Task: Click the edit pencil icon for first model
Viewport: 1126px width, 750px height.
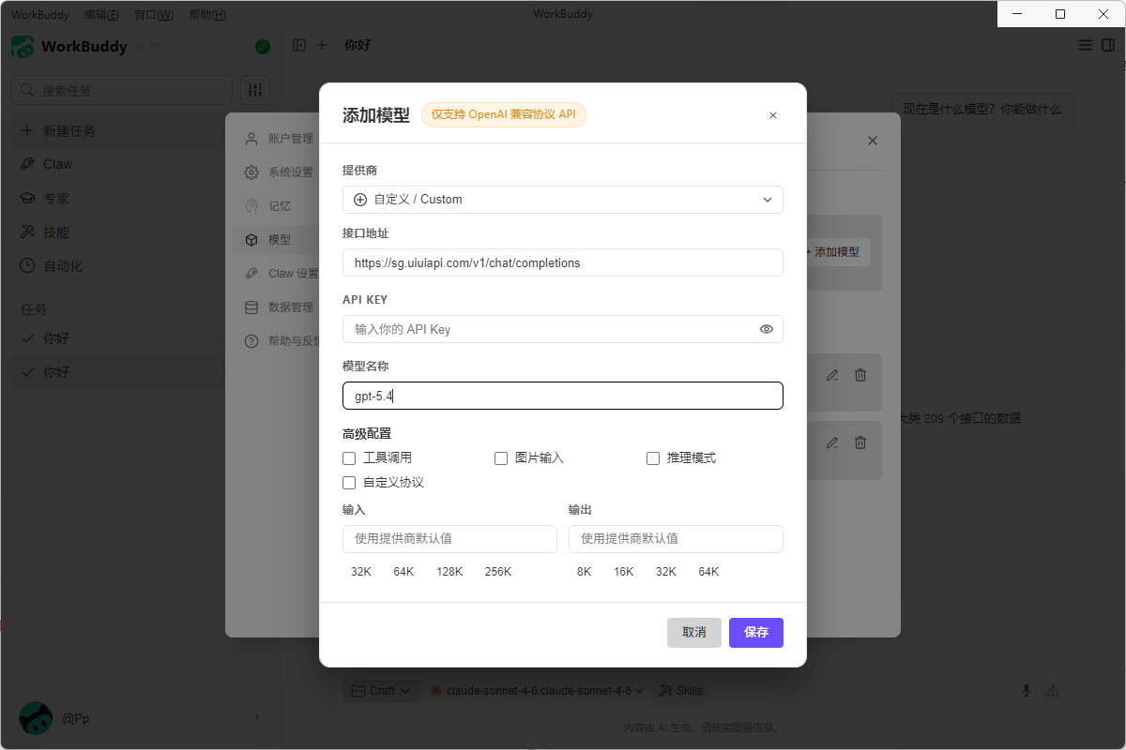Action: (832, 375)
